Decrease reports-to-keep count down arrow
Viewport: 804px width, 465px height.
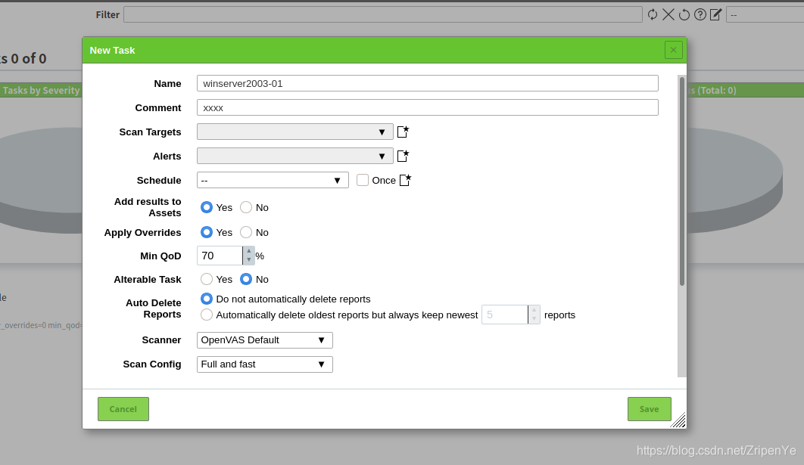click(534, 319)
